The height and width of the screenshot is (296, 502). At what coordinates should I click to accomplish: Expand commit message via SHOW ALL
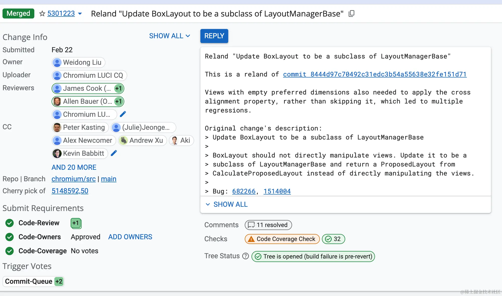227,204
